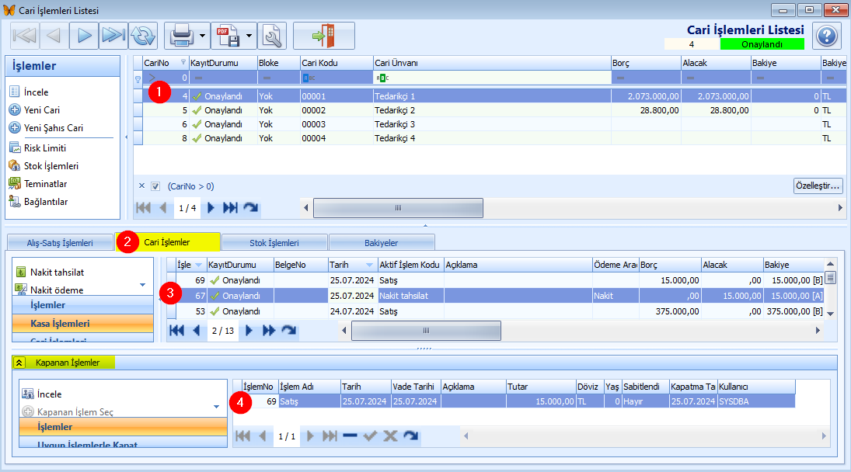
Task: Open İşle column sort dropdown
Action: coord(199,265)
